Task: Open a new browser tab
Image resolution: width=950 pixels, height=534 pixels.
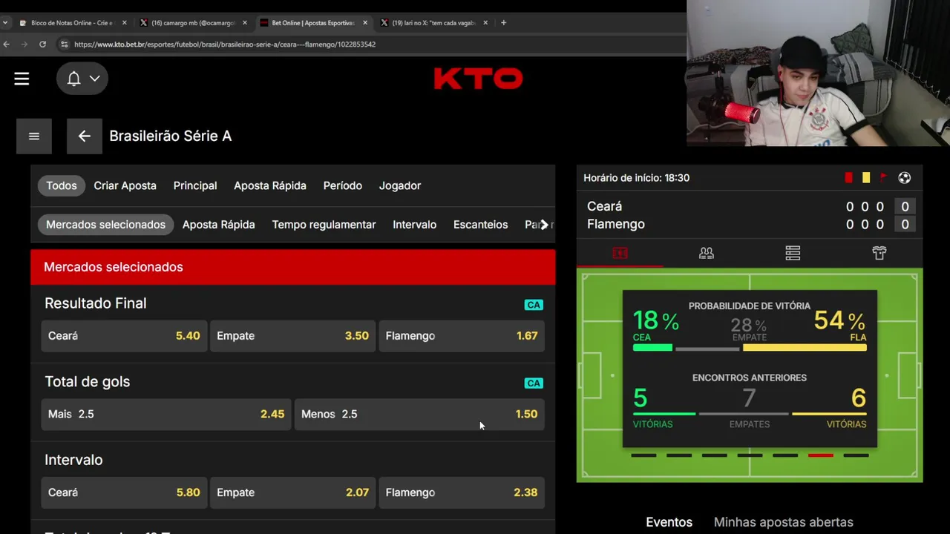Action: [x=503, y=23]
